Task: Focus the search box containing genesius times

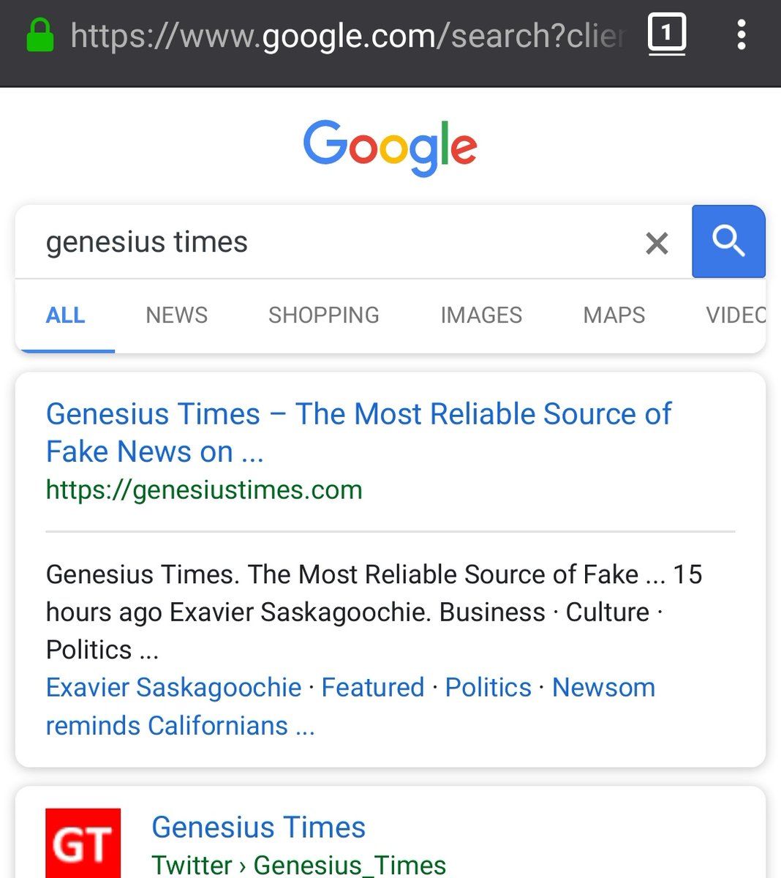Action: click(329, 242)
